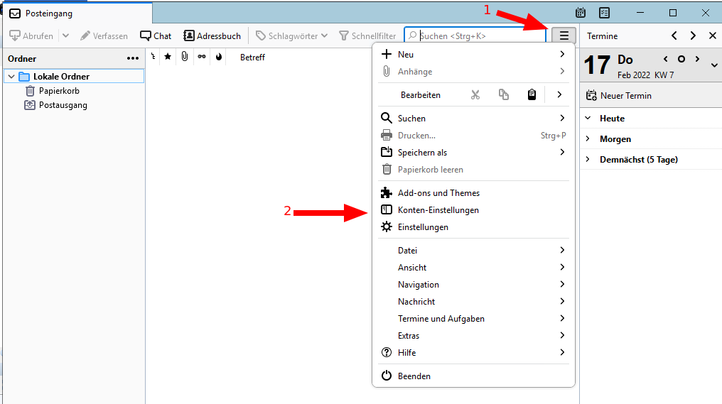Collapse the Lokale Ordner tree

click(x=11, y=77)
